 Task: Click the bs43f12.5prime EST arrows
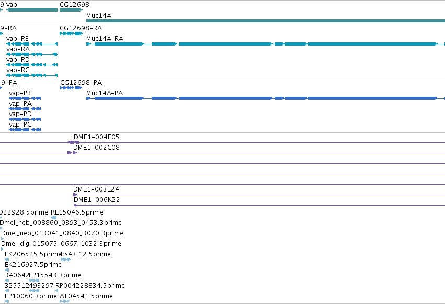[65, 260]
